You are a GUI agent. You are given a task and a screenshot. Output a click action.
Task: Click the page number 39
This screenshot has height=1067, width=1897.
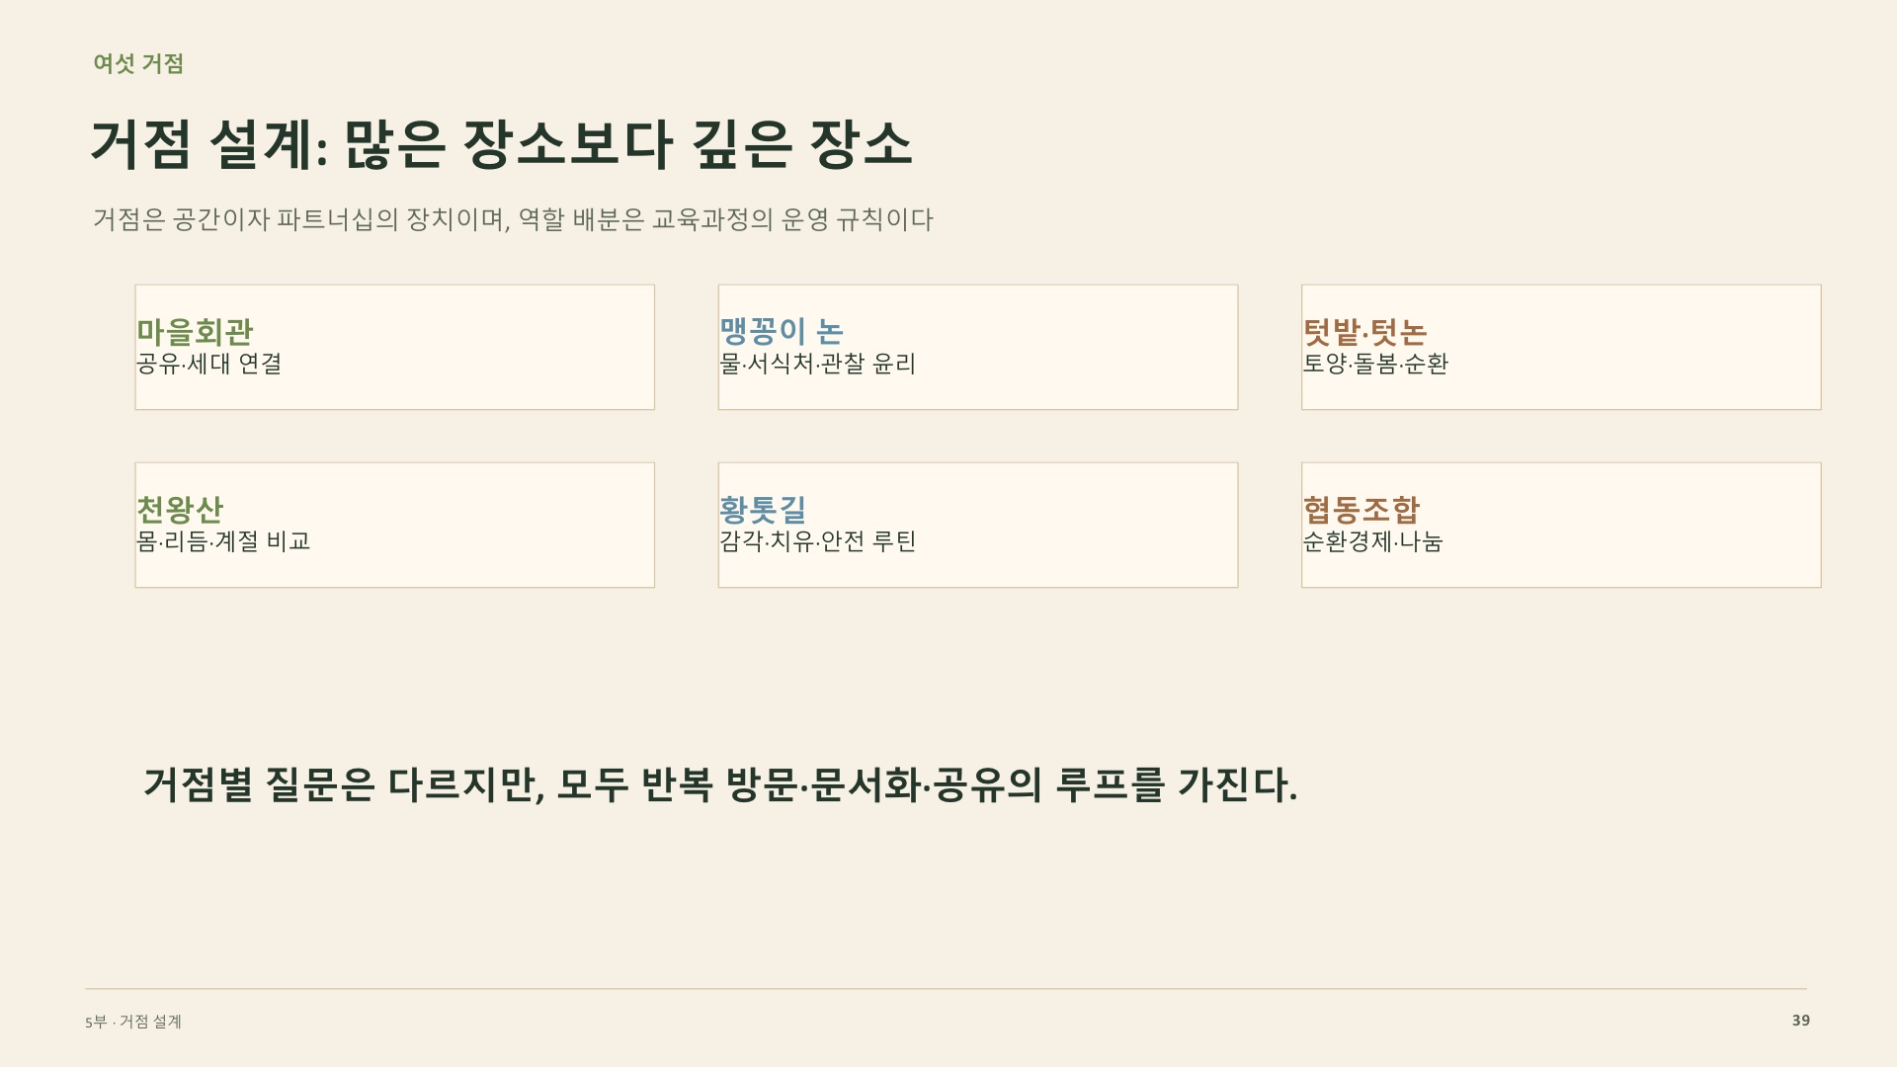coord(1801,1021)
